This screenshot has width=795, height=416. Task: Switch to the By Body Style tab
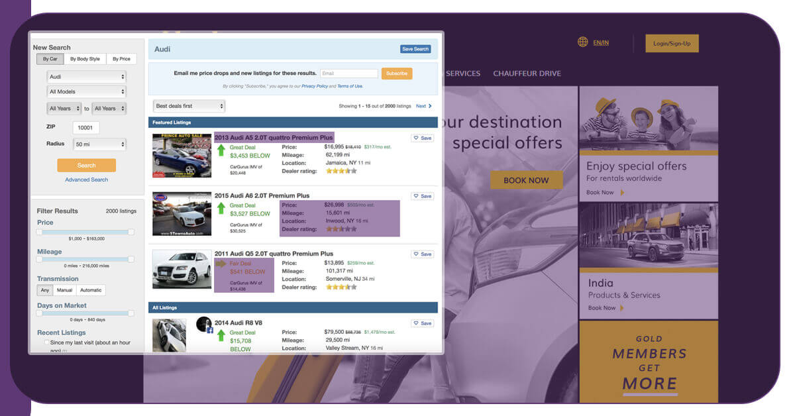[85, 59]
